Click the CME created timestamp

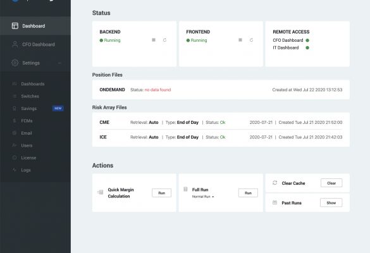pos(311,123)
